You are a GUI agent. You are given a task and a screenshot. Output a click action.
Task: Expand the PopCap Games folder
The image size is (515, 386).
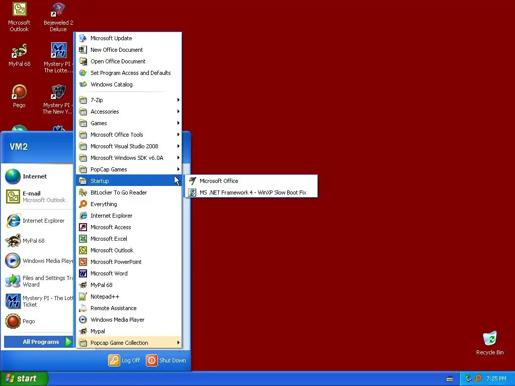[129, 169]
